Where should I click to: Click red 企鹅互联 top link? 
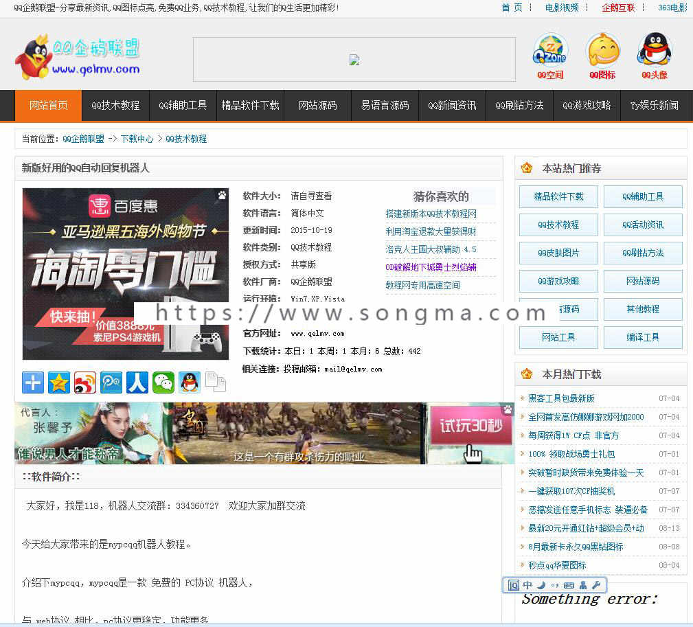[x=618, y=8]
